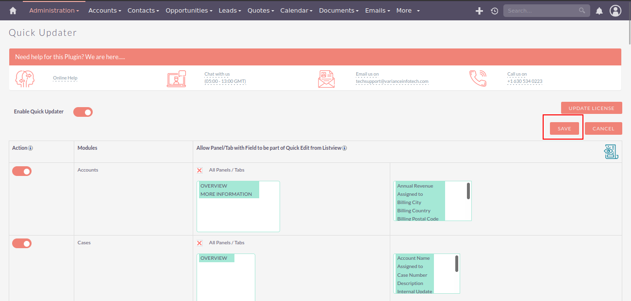Open the Leads menu
The height and width of the screenshot is (301, 631).
(x=230, y=10)
